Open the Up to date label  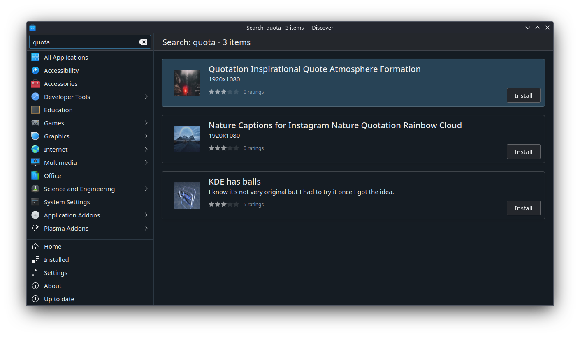59,299
